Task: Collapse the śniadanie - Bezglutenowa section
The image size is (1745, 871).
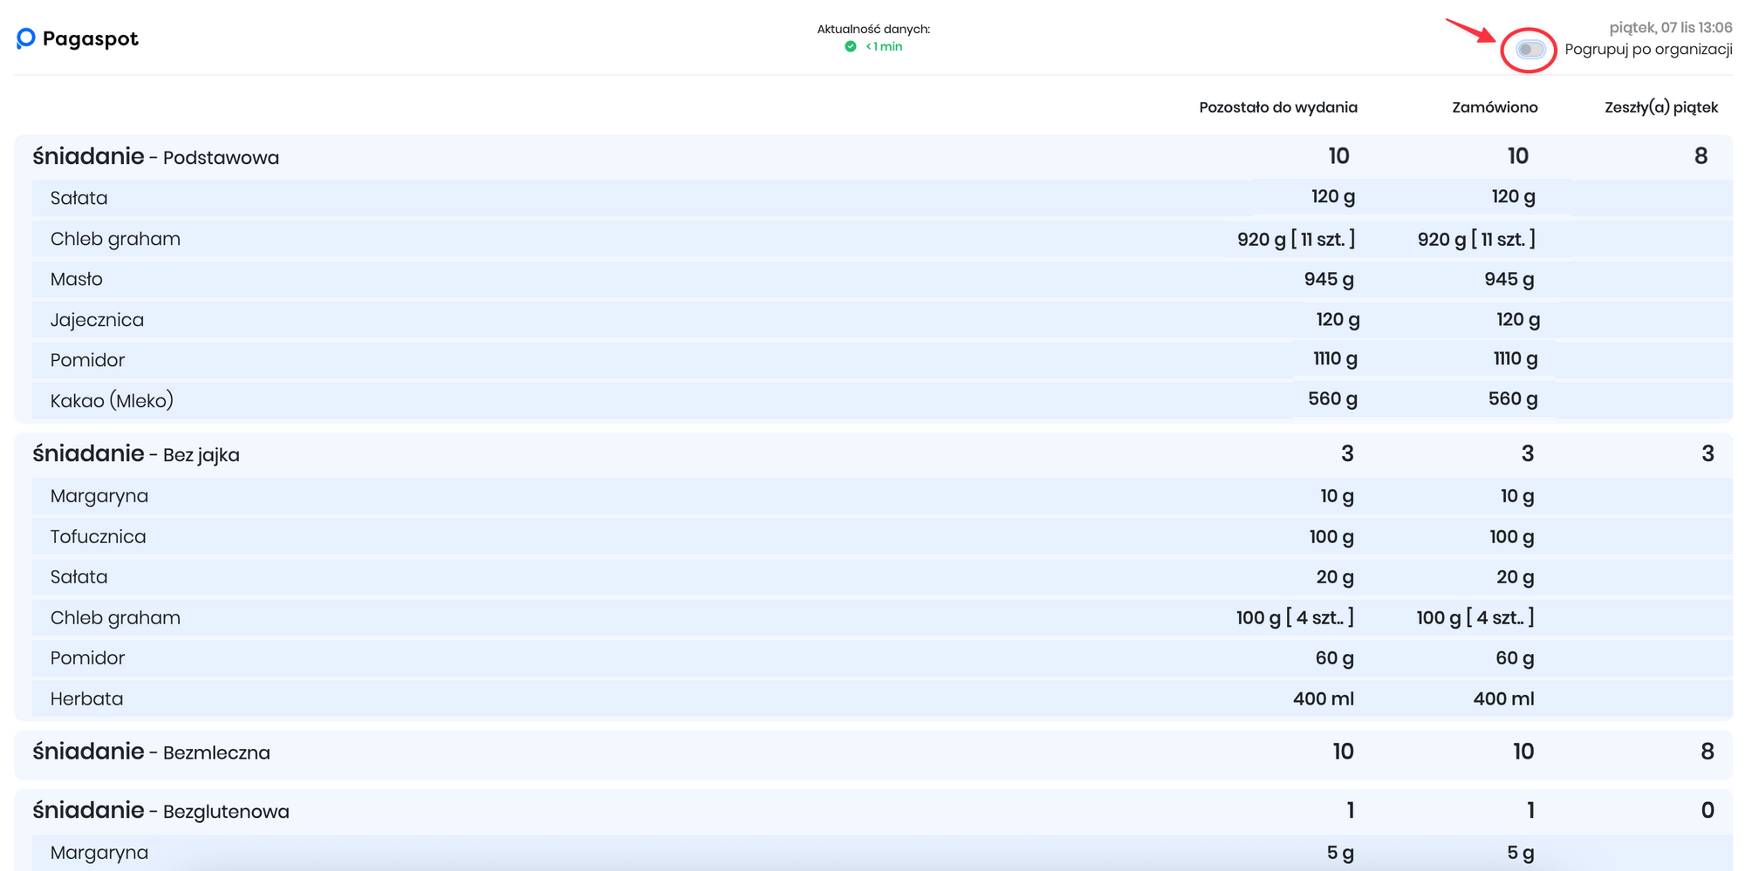Action: pyautogui.click(x=161, y=811)
